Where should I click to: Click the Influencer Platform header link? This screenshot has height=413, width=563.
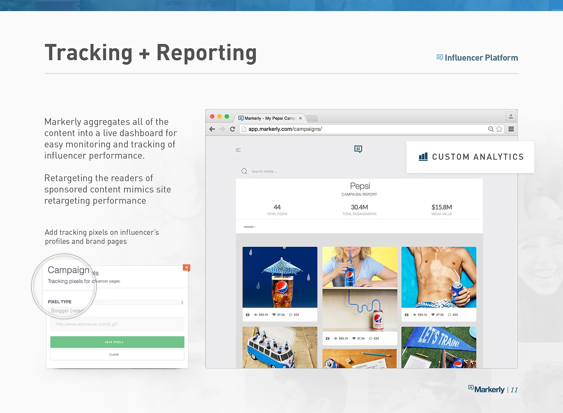pyautogui.click(x=477, y=58)
